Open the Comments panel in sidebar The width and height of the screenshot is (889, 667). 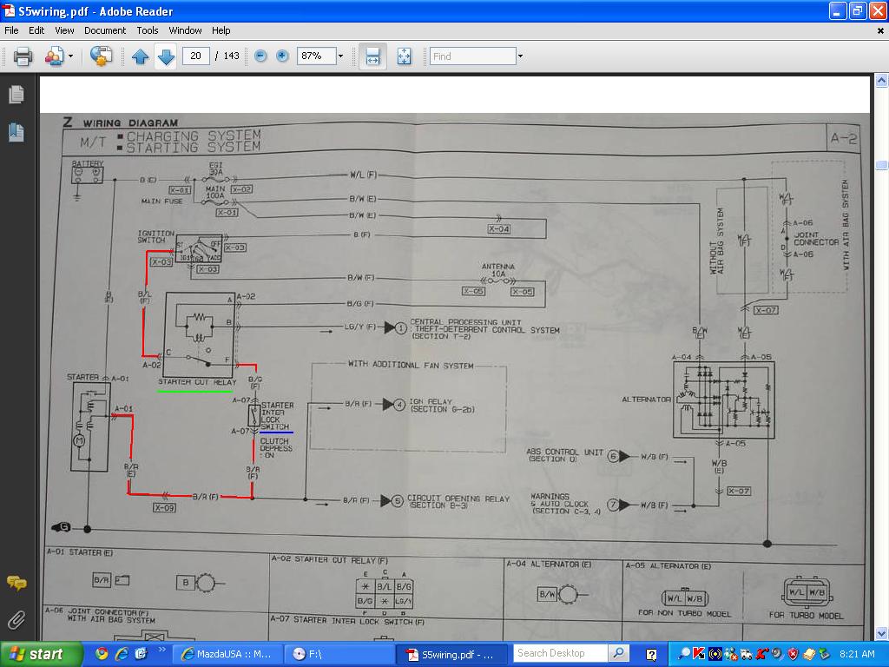[16, 583]
